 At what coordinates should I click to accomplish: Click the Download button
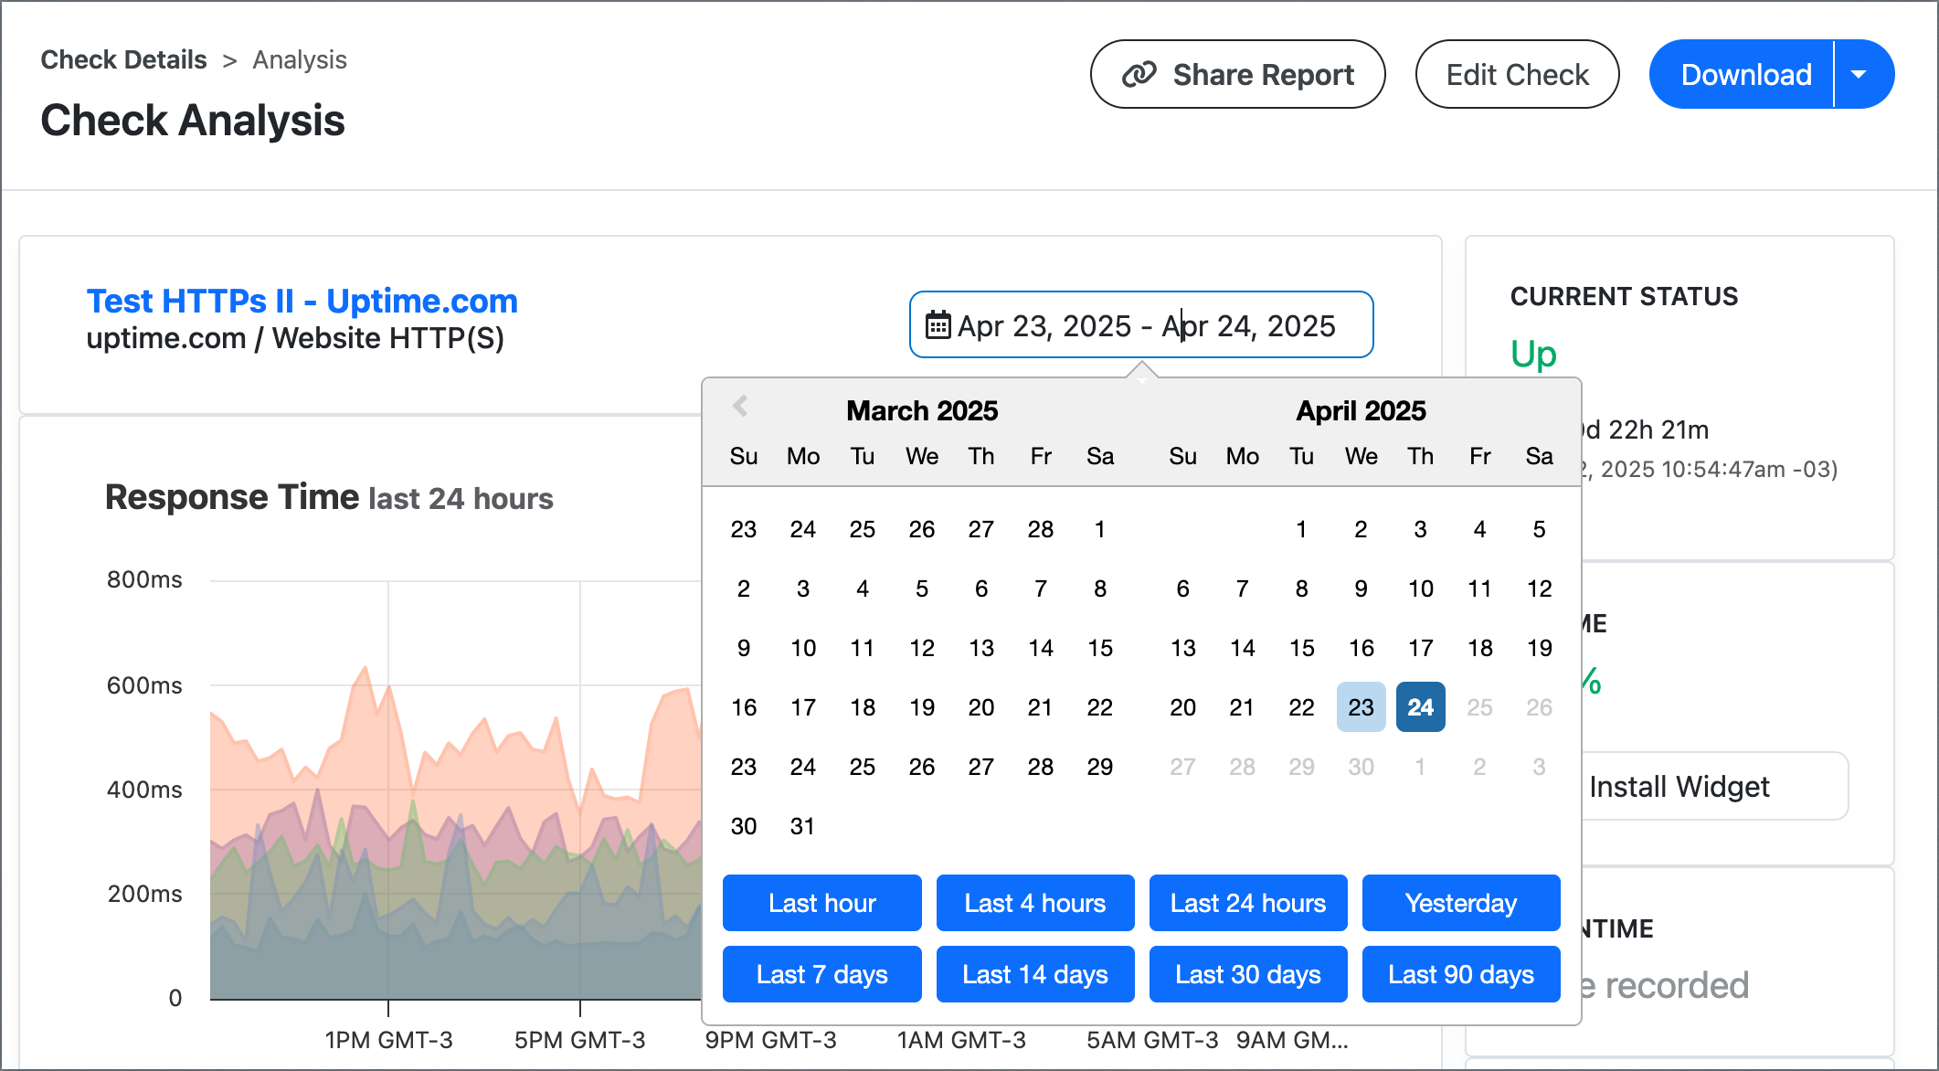1746,74
